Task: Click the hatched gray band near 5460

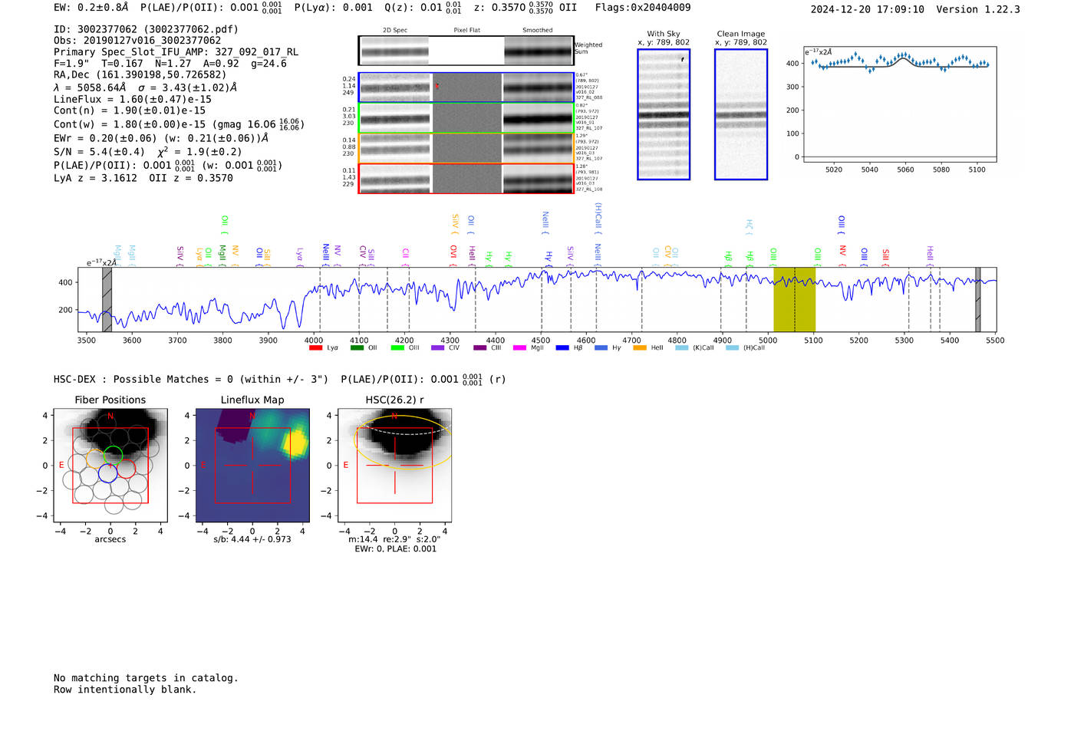Action: 978,299
